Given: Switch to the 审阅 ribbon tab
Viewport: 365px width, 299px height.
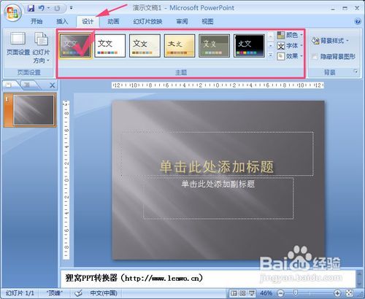Looking at the screenshot, I should tap(182, 22).
